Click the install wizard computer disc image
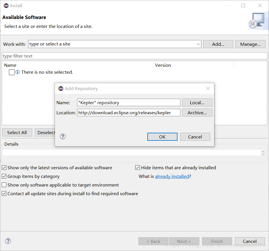 point(258,21)
